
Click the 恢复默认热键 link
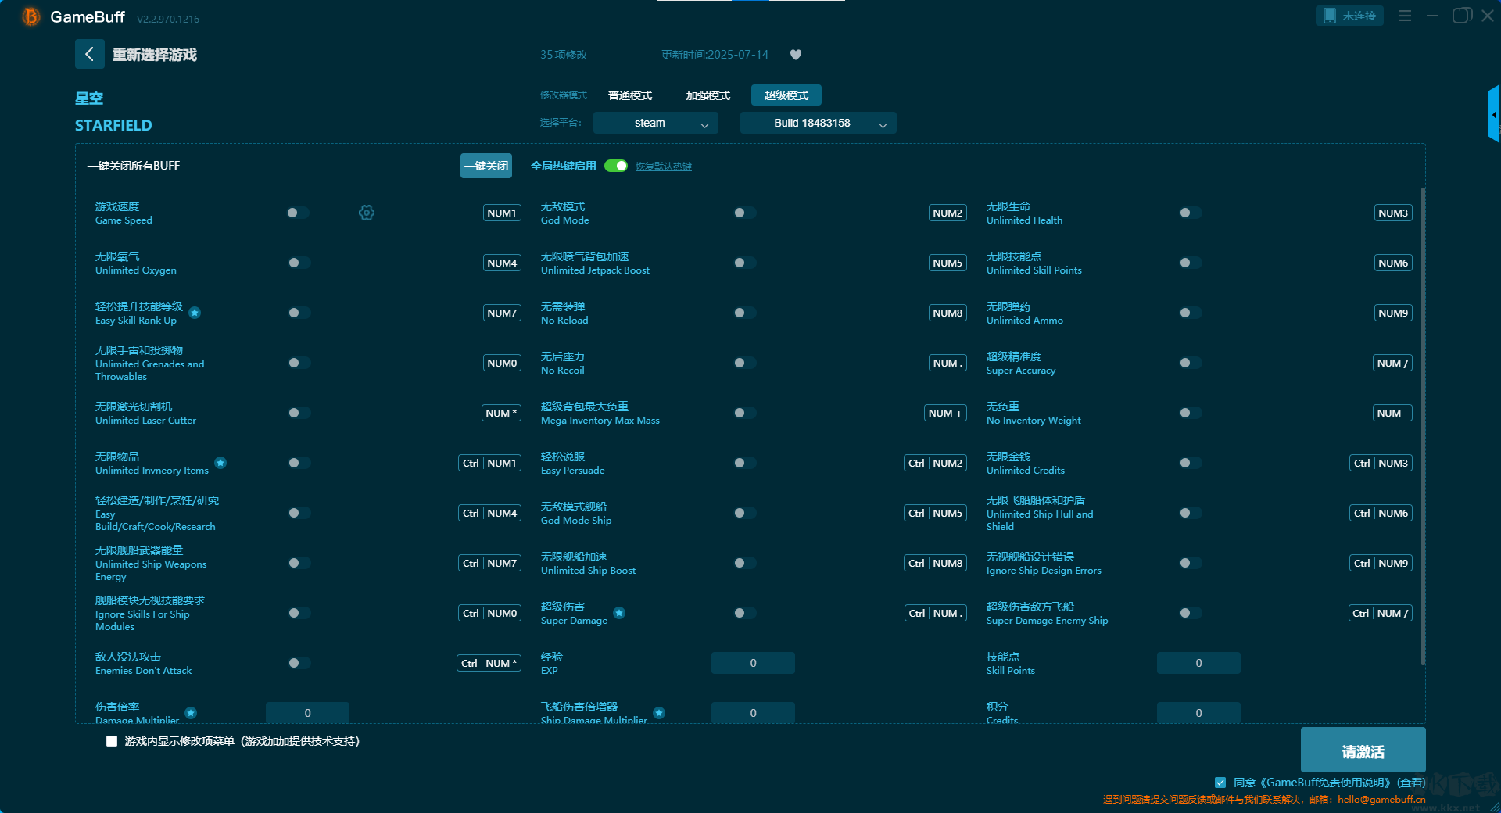pyautogui.click(x=663, y=167)
